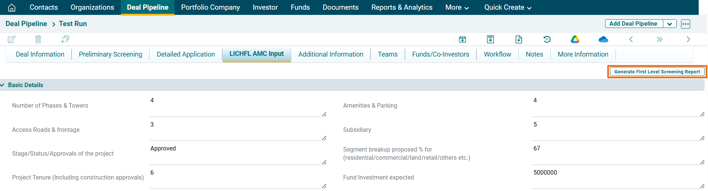
Task: Click the clone record icon
Action: [65, 39]
